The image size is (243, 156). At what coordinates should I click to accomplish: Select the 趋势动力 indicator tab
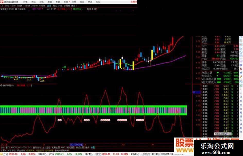pos(37,148)
